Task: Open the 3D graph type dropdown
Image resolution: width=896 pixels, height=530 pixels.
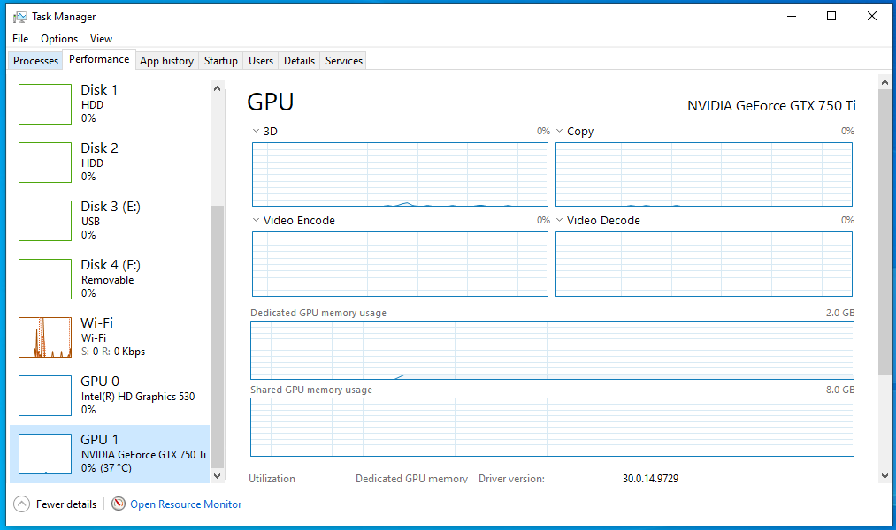Action: click(255, 131)
